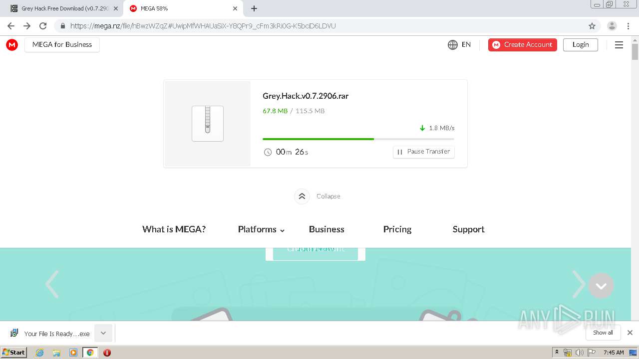639x359 pixels.
Task: Switch to Grey Hack Free Download tab
Action: click(x=64, y=8)
